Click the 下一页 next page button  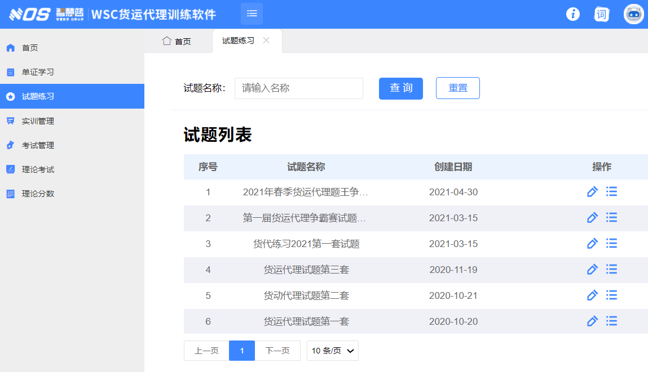tap(277, 351)
